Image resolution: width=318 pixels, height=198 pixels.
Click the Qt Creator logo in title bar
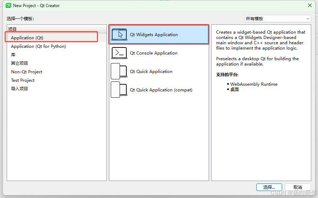pyautogui.click(x=9, y=5)
